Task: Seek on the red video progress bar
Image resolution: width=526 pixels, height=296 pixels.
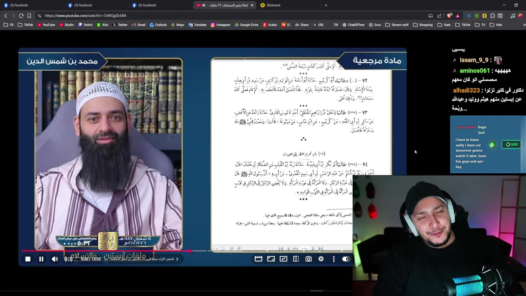Action: tap(106, 250)
